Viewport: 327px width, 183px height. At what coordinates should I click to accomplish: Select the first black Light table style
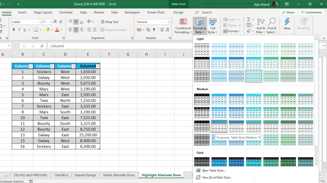coord(202,49)
